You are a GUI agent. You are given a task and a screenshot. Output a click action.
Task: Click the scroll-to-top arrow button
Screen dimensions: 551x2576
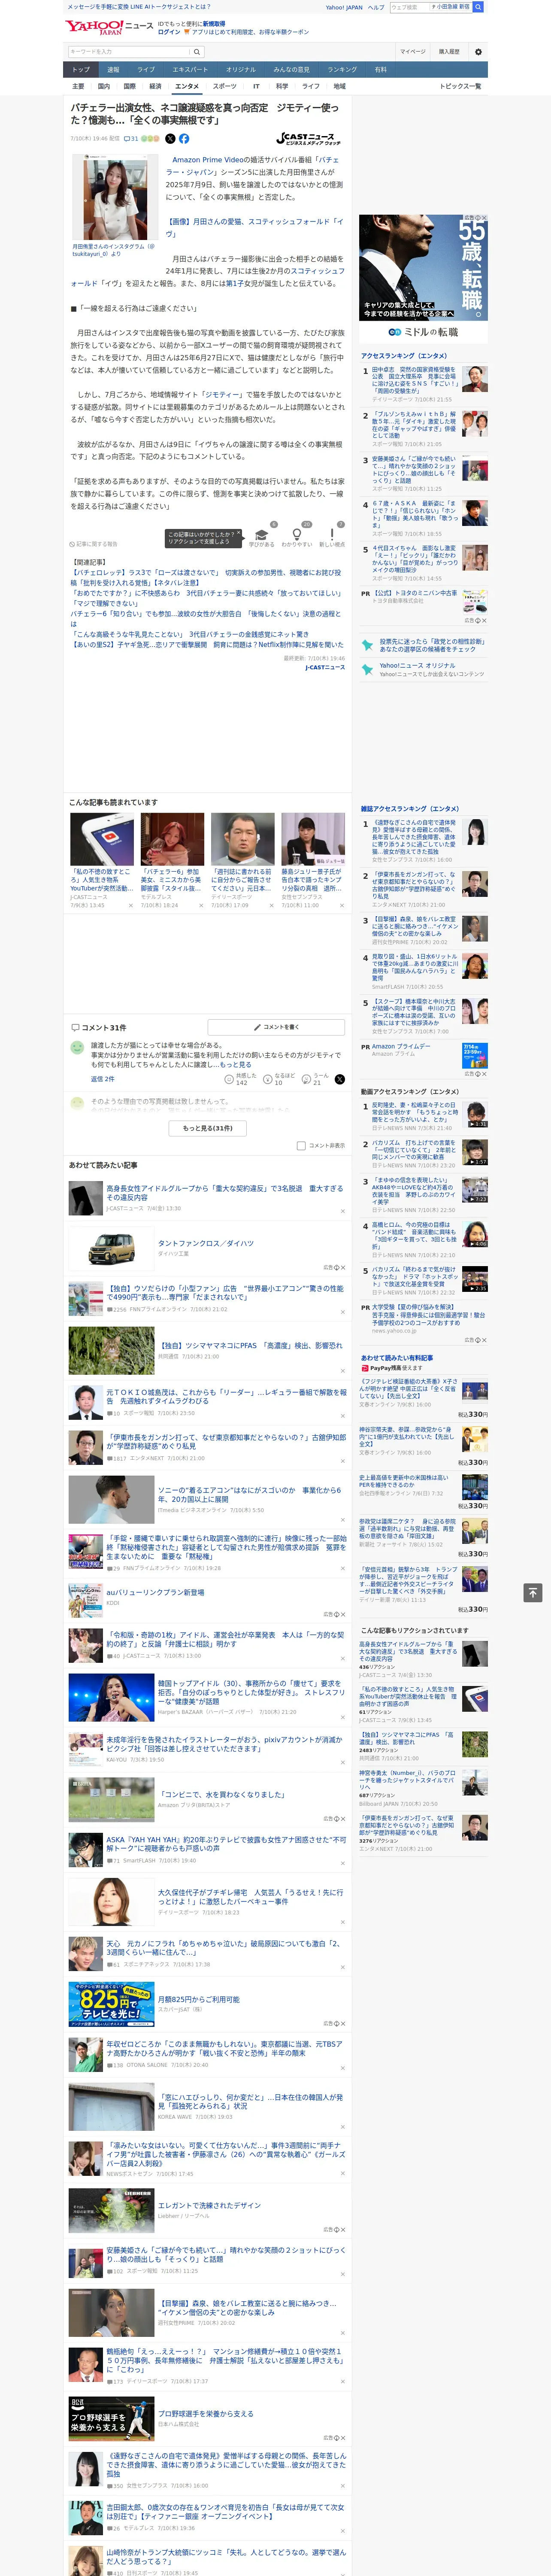coord(533,1593)
